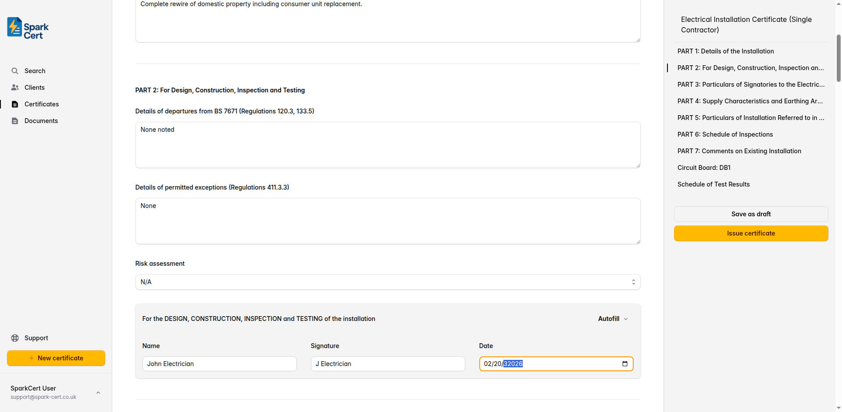Click the Signature field showing J Electrician

click(x=388, y=363)
